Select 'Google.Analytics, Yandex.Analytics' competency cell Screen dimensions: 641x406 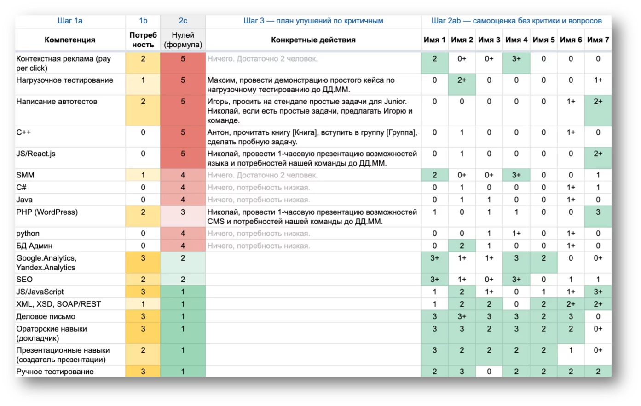click(x=70, y=263)
